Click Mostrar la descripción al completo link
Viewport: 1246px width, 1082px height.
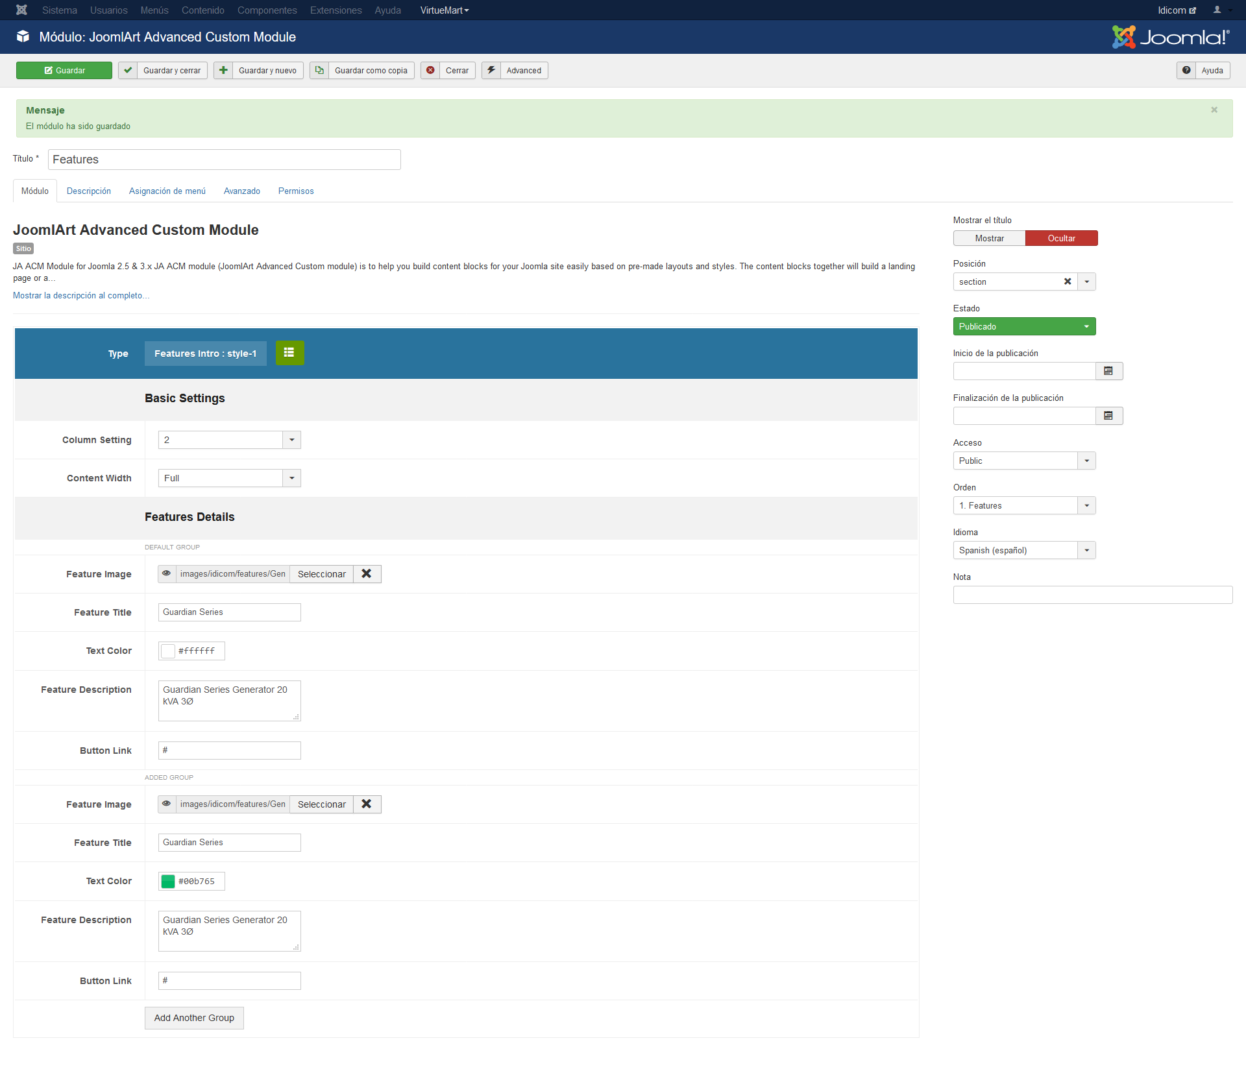pos(81,295)
